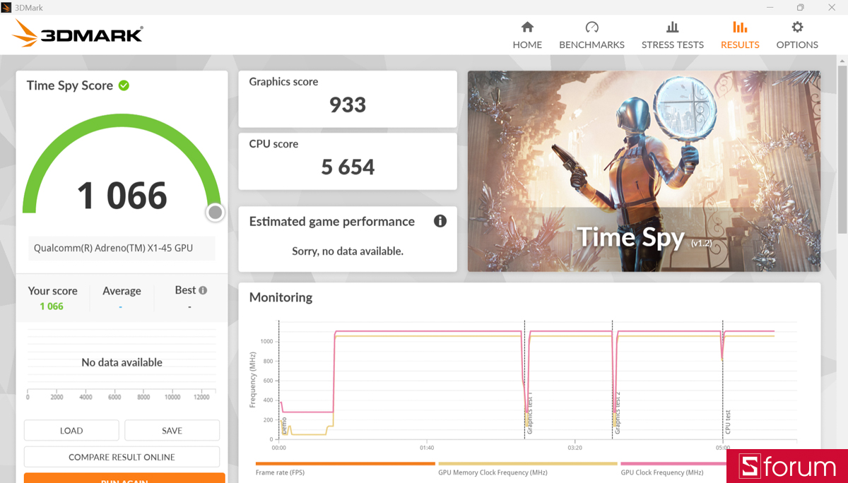Click the gauge knob at the arc's end
Viewport: 848px width, 483px height.
214,212
